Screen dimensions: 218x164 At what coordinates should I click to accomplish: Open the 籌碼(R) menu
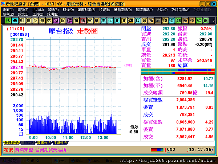click(53, 10)
